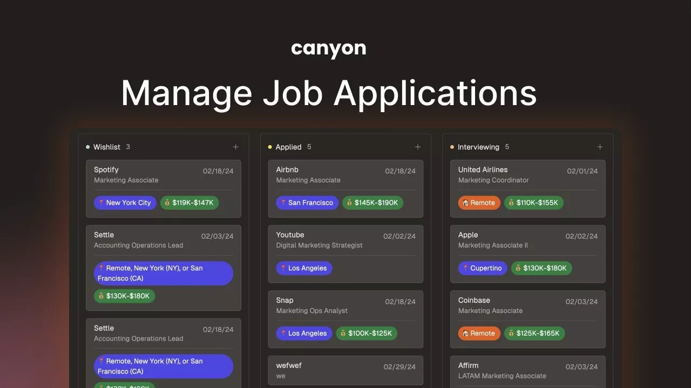The image size is (691, 388).
Task: Click the canyon logo at the top
Action: (328, 49)
